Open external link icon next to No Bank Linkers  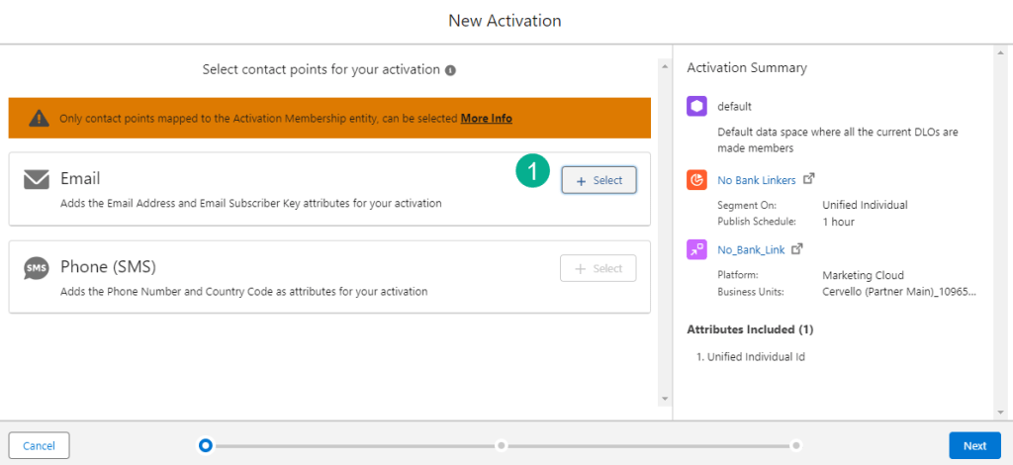click(808, 179)
